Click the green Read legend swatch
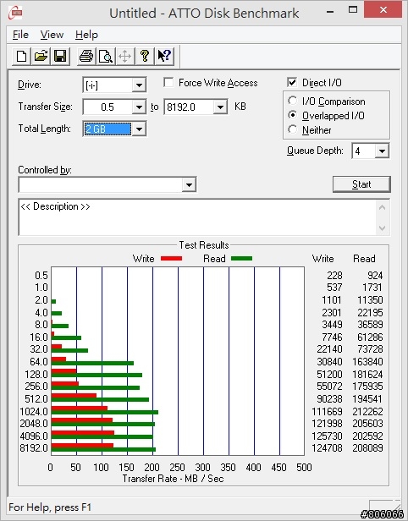The image size is (408, 521). point(241,259)
